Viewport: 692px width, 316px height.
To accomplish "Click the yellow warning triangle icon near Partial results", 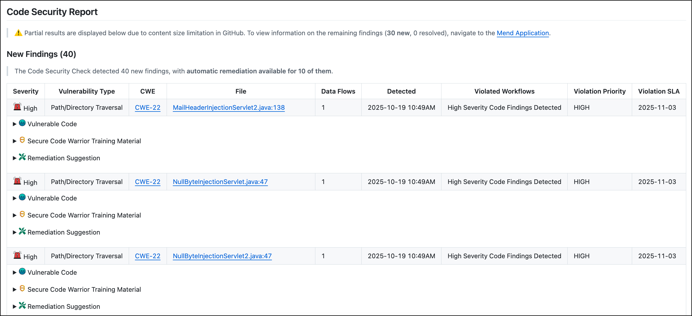I will point(19,33).
